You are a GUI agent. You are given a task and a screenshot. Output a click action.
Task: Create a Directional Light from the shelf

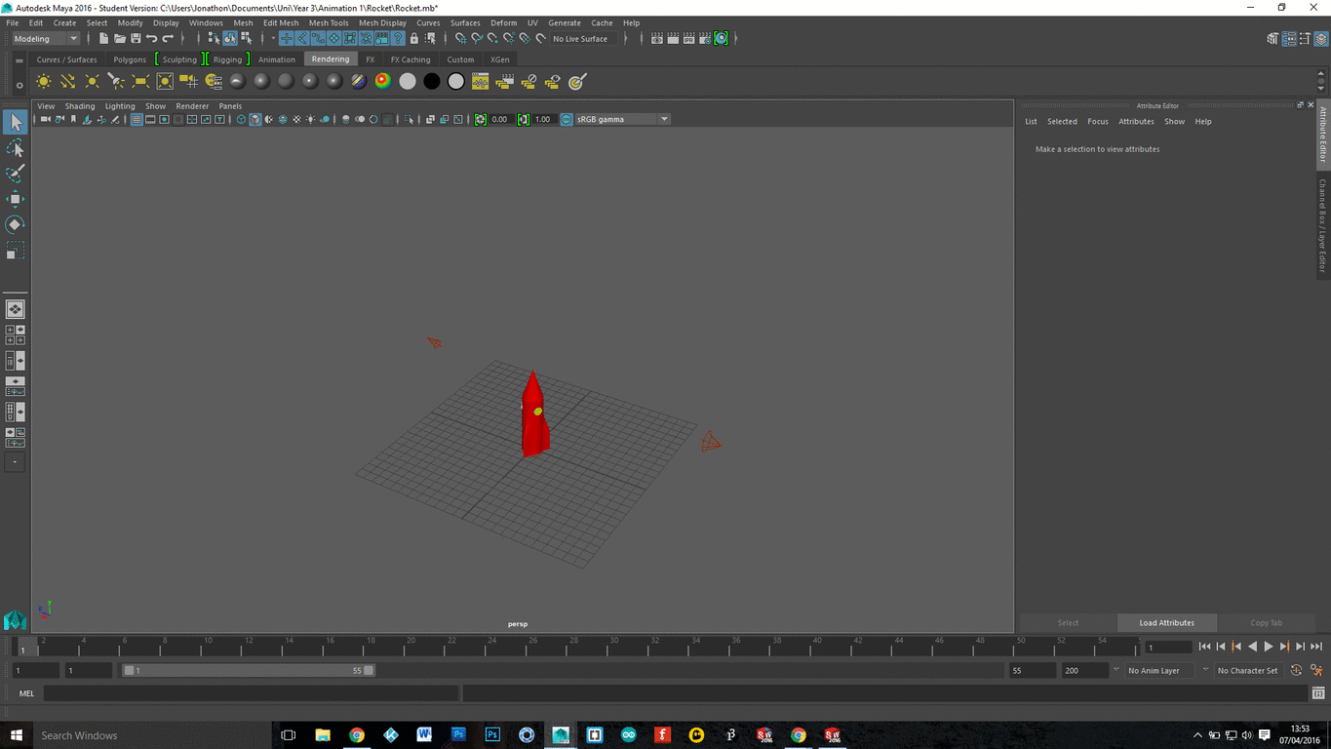67,81
